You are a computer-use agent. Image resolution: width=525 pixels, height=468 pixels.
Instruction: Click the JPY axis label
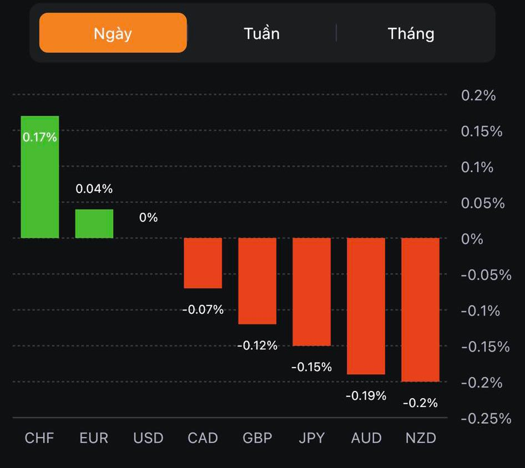pos(311,438)
